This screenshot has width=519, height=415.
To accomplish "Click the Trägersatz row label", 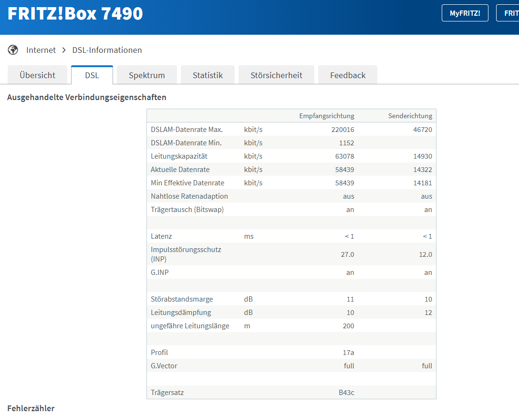I will tap(167, 393).
